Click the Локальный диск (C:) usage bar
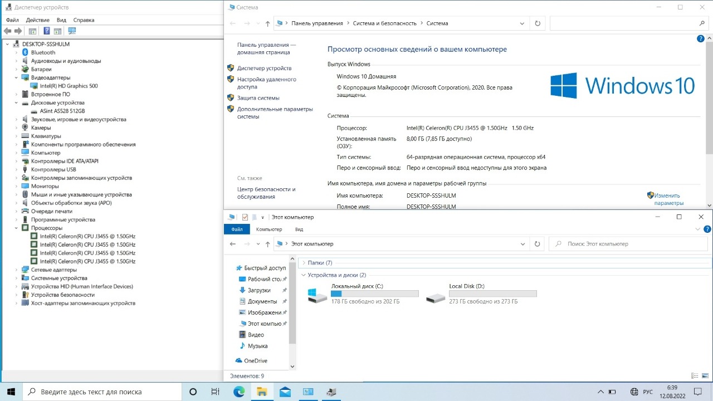This screenshot has width=713, height=401. (375, 294)
